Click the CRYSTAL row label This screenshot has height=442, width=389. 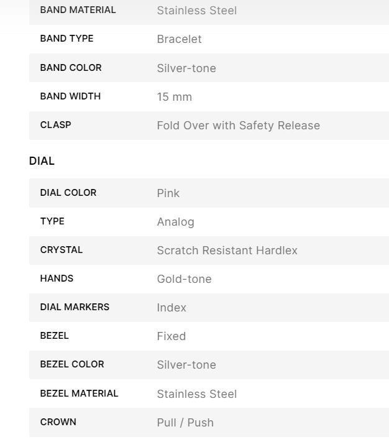click(x=62, y=250)
